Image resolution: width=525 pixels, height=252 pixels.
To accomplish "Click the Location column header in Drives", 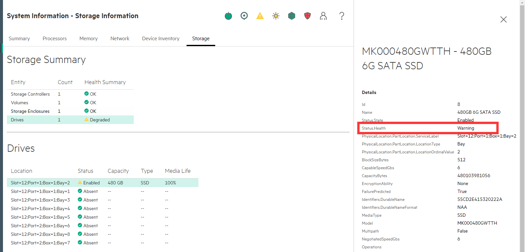I will pyautogui.click(x=21, y=171).
